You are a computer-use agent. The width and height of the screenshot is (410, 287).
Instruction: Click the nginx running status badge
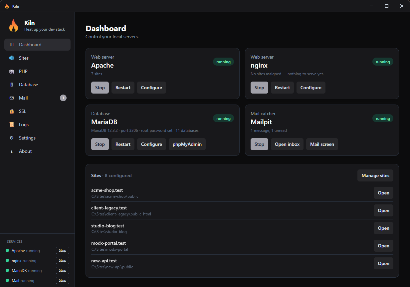point(383,62)
